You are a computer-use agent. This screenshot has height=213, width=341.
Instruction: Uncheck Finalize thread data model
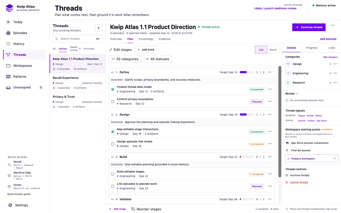point(113,89)
